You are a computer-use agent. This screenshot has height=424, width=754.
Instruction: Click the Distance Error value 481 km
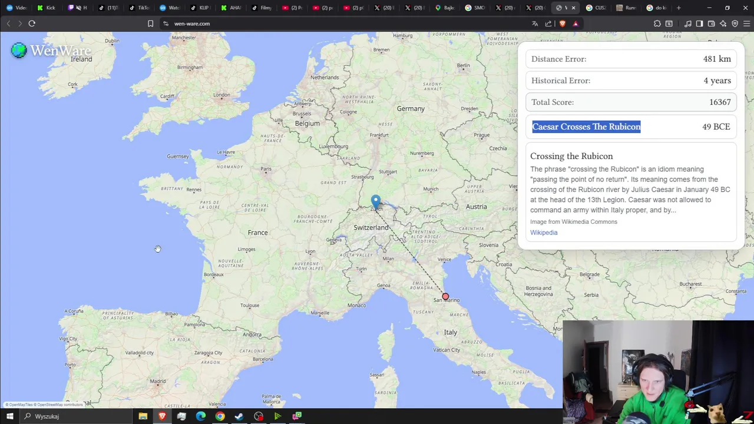tap(717, 59)
